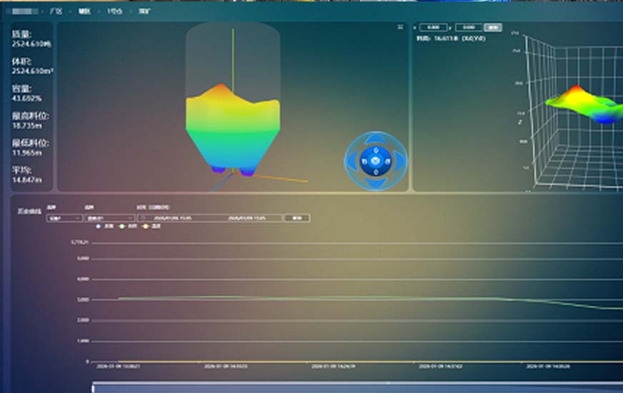Click the x coordinate input field
Screen dimensions: 623x393
pos(433,28)
